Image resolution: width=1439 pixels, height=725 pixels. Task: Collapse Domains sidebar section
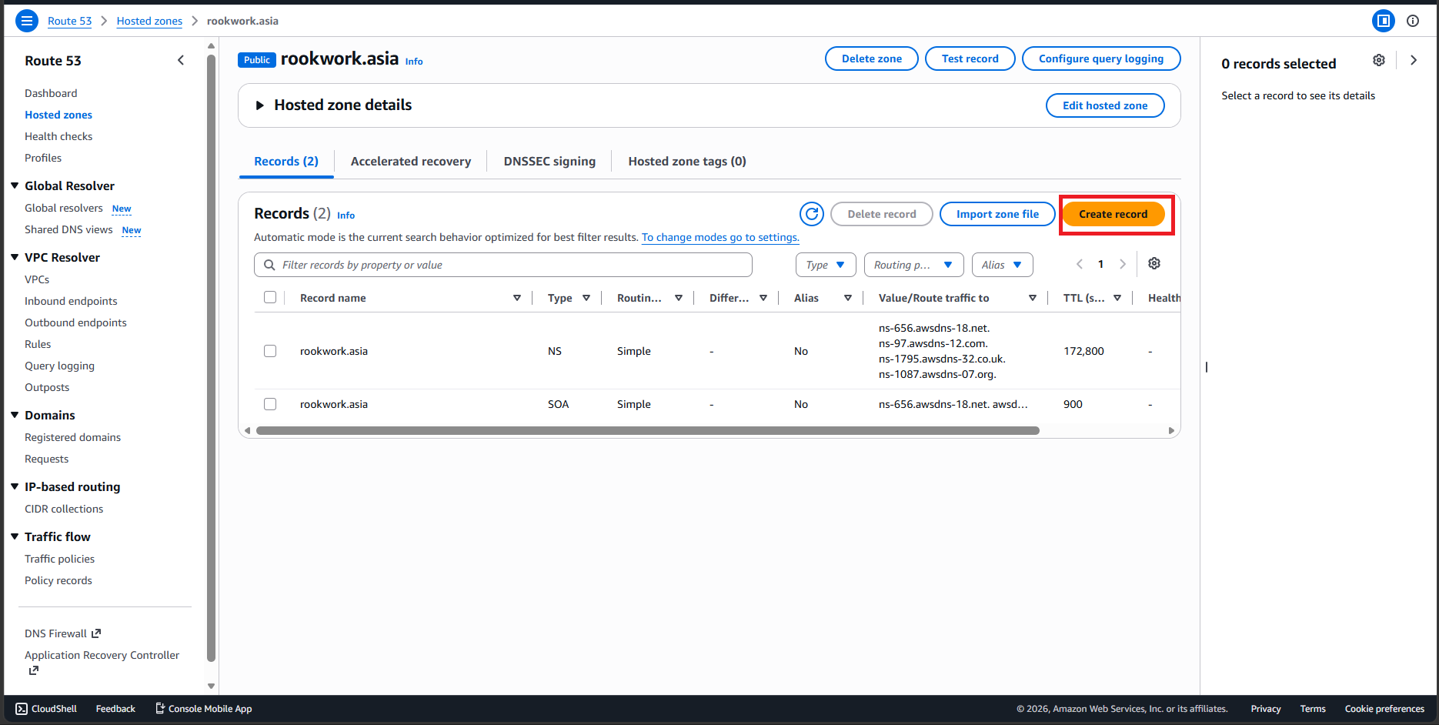point(15,415)
